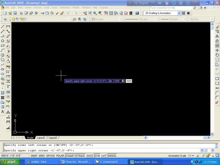
Task: Open the 2D Drafting & Annotation workspace dropdown
Action: coord(179,13)
